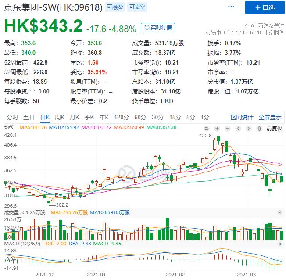
Task: Switch to the 15分 interval tab
Action: tap(175, 117)
